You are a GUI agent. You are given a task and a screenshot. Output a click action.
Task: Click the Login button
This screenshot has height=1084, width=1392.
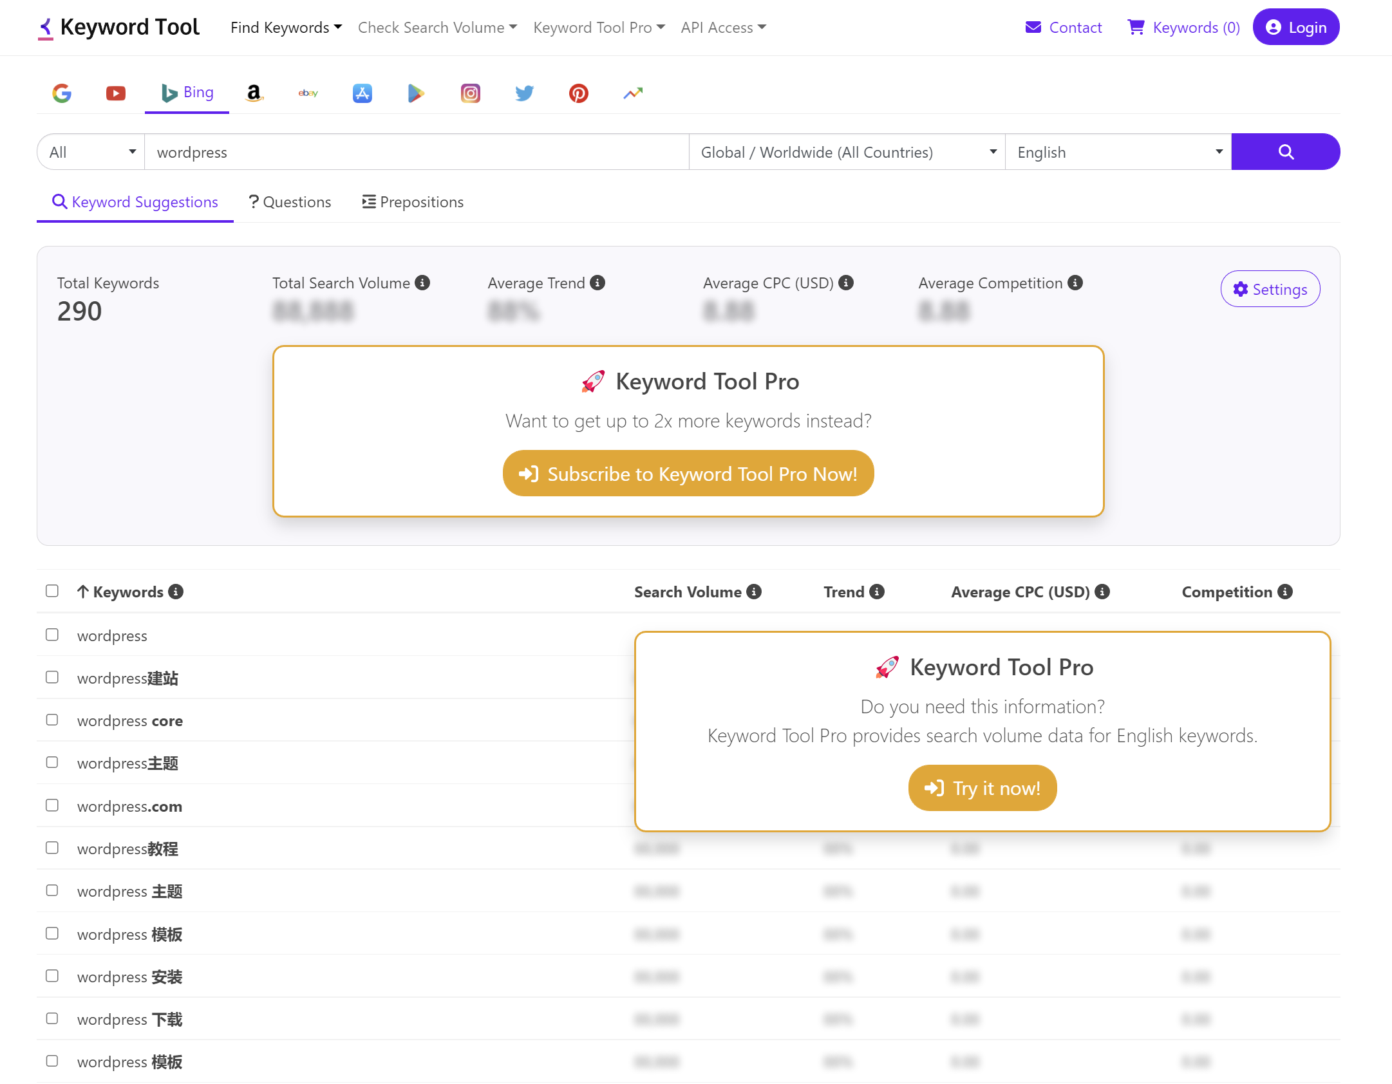pyautogui.click(x=1296, y=27)
